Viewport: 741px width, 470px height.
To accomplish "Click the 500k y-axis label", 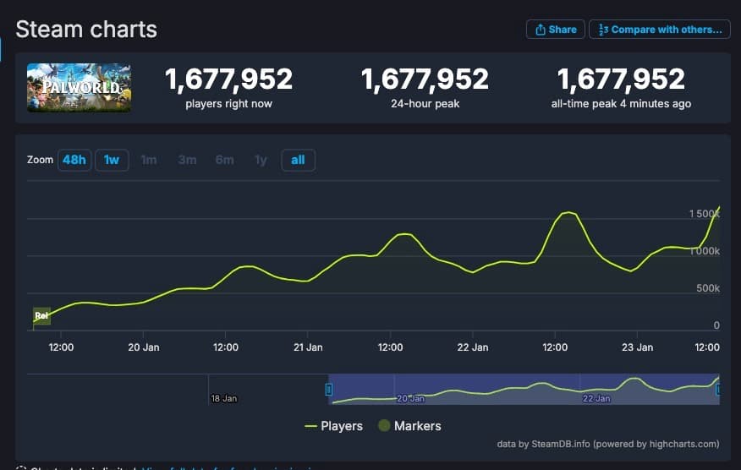I will click(708, 288).
